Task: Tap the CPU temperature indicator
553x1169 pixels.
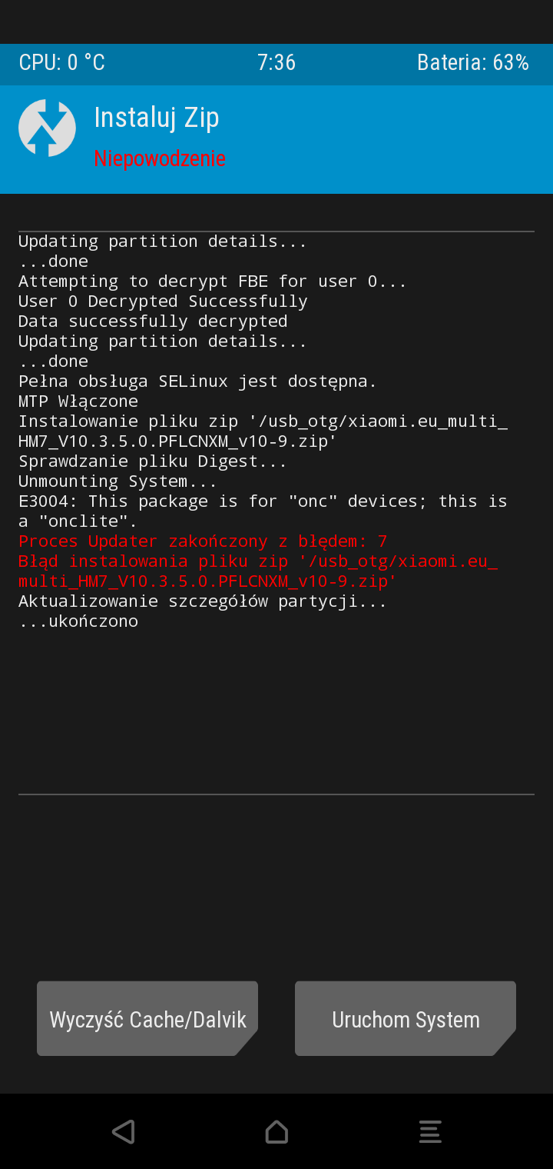Action: 62,63
